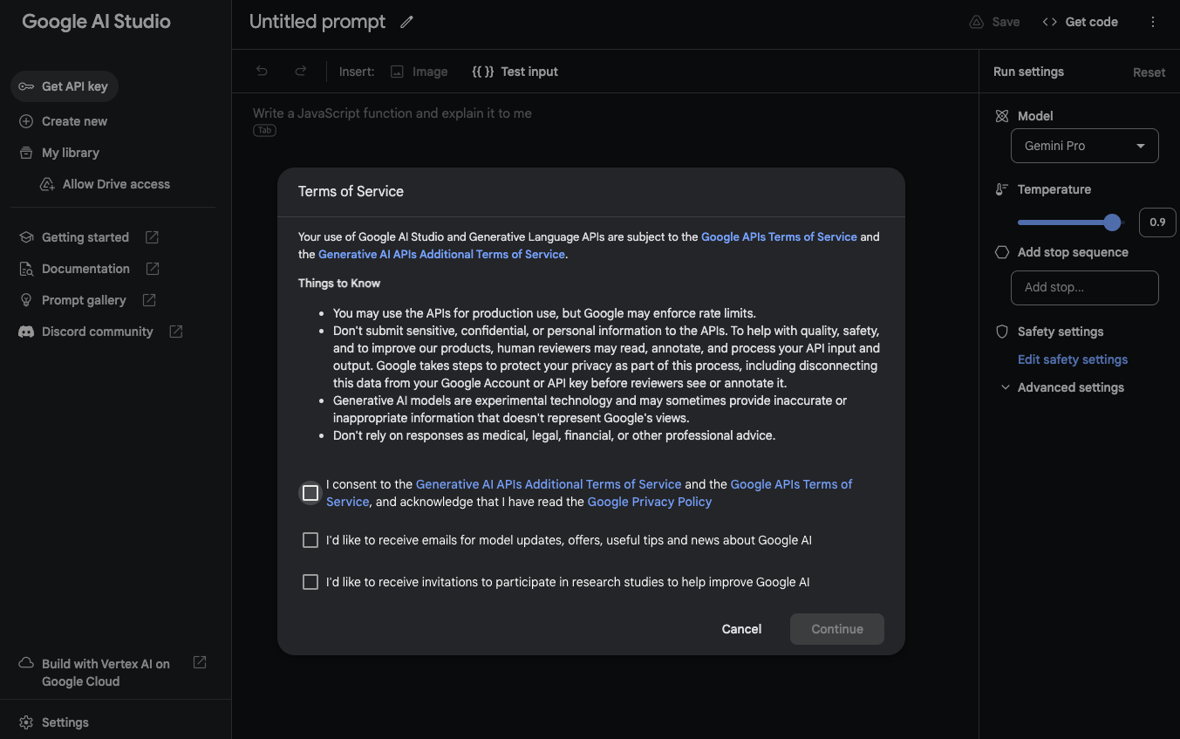Click the curly braces Test input icon
The image size is (1180, 739).
pos(483,72)
